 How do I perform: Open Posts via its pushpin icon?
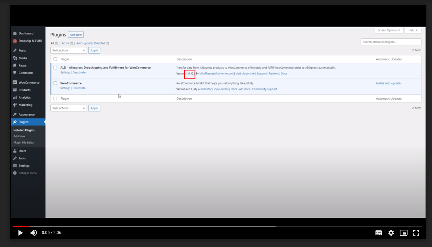(15, 51)
